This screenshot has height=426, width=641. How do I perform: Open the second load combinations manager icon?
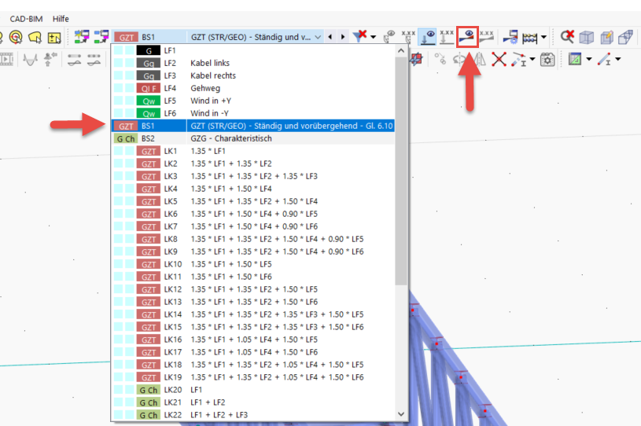pos(101,37)
